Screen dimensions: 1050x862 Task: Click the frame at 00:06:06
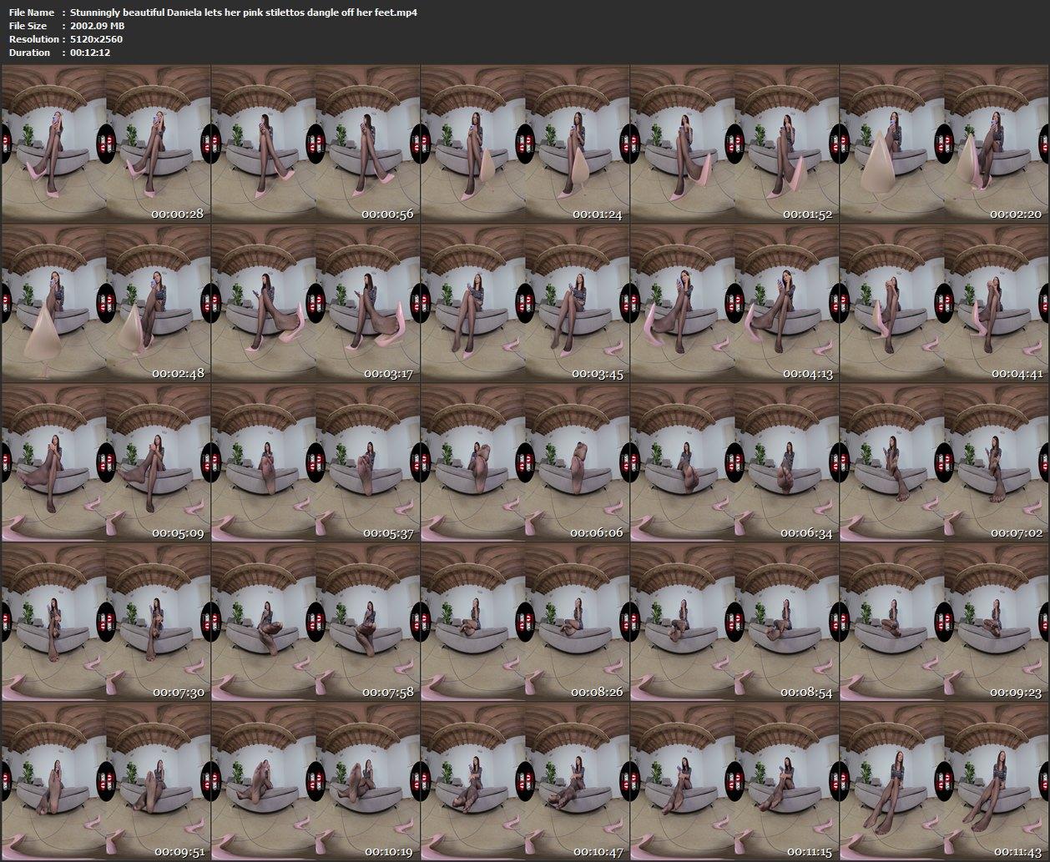coord(525,463)
